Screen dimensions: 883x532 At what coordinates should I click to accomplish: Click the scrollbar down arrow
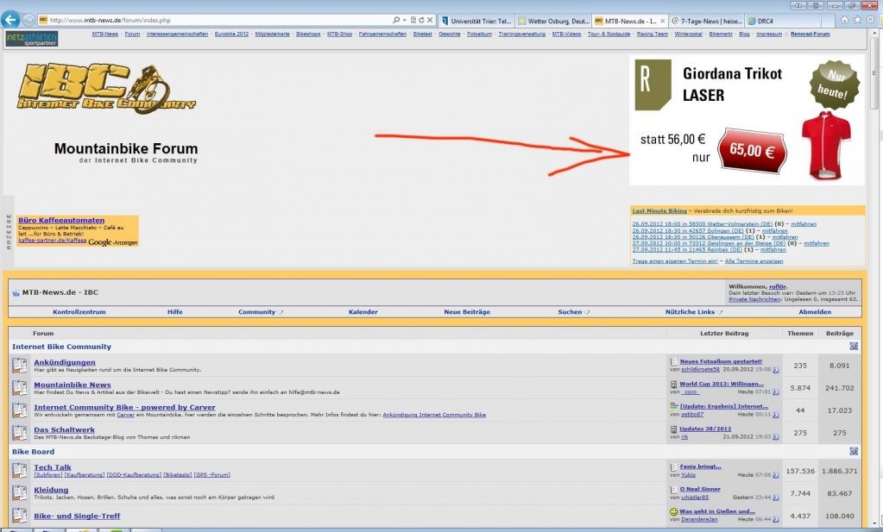(875, 523)
